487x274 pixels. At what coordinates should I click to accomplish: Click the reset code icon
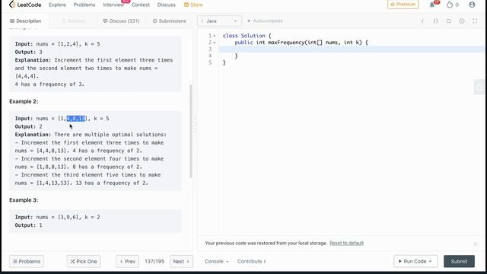coord(448,21)
